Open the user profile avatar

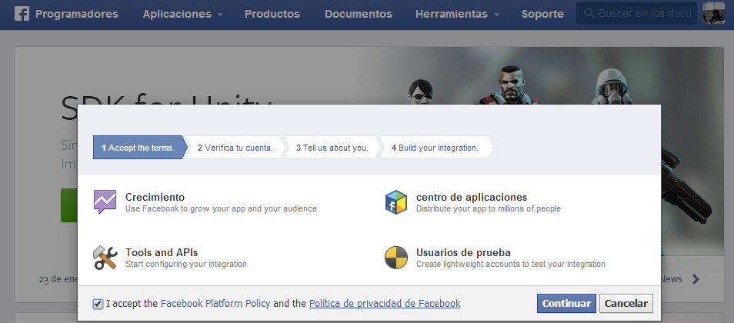click(x=714, y=13)
